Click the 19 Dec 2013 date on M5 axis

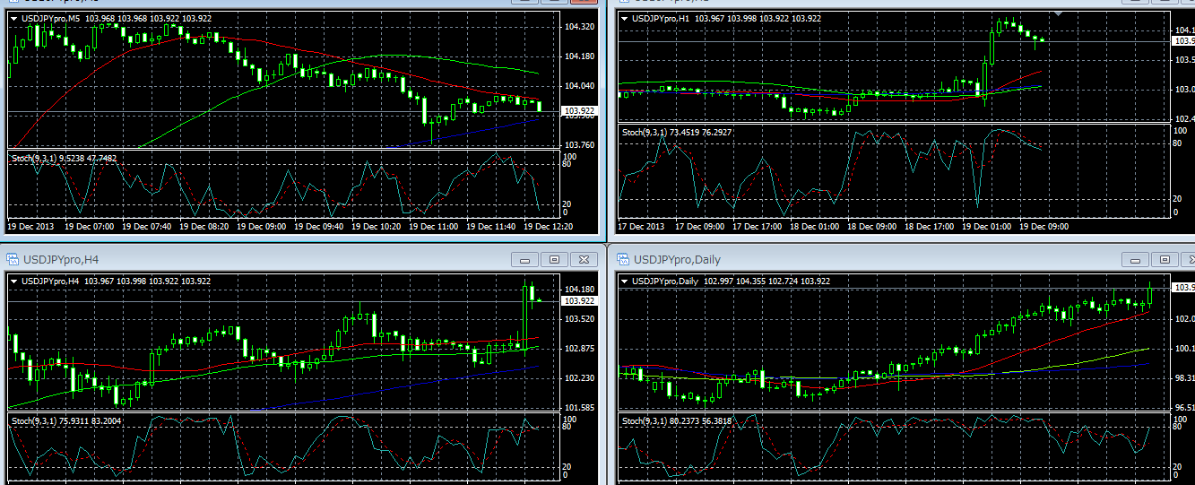coord(30,228)
